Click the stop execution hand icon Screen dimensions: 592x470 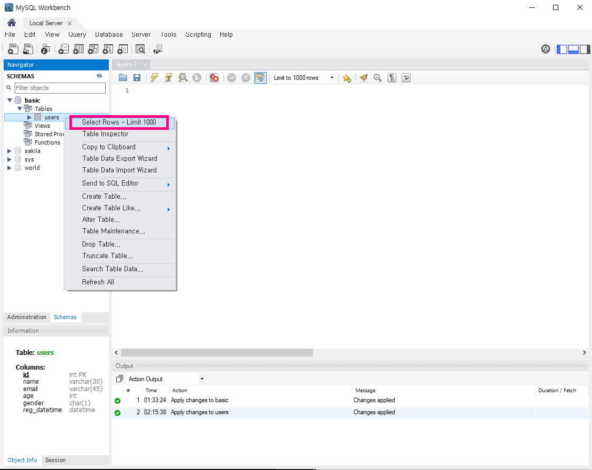pos(197,78)
